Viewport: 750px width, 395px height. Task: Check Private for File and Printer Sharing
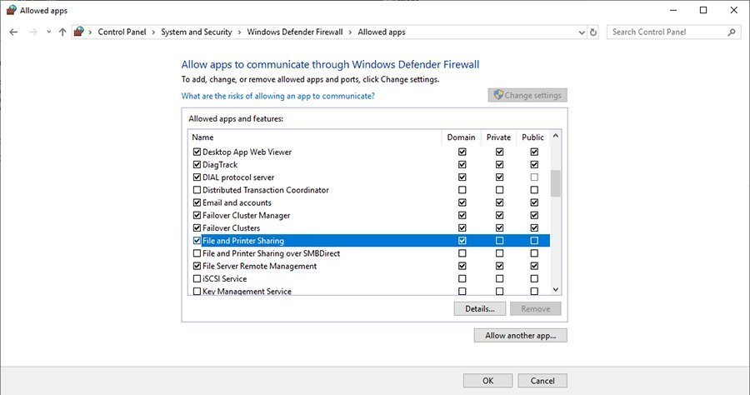tap(499, 241)
